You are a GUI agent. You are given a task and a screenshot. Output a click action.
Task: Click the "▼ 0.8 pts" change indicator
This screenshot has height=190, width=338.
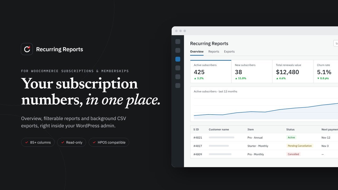tap(323, 78)
